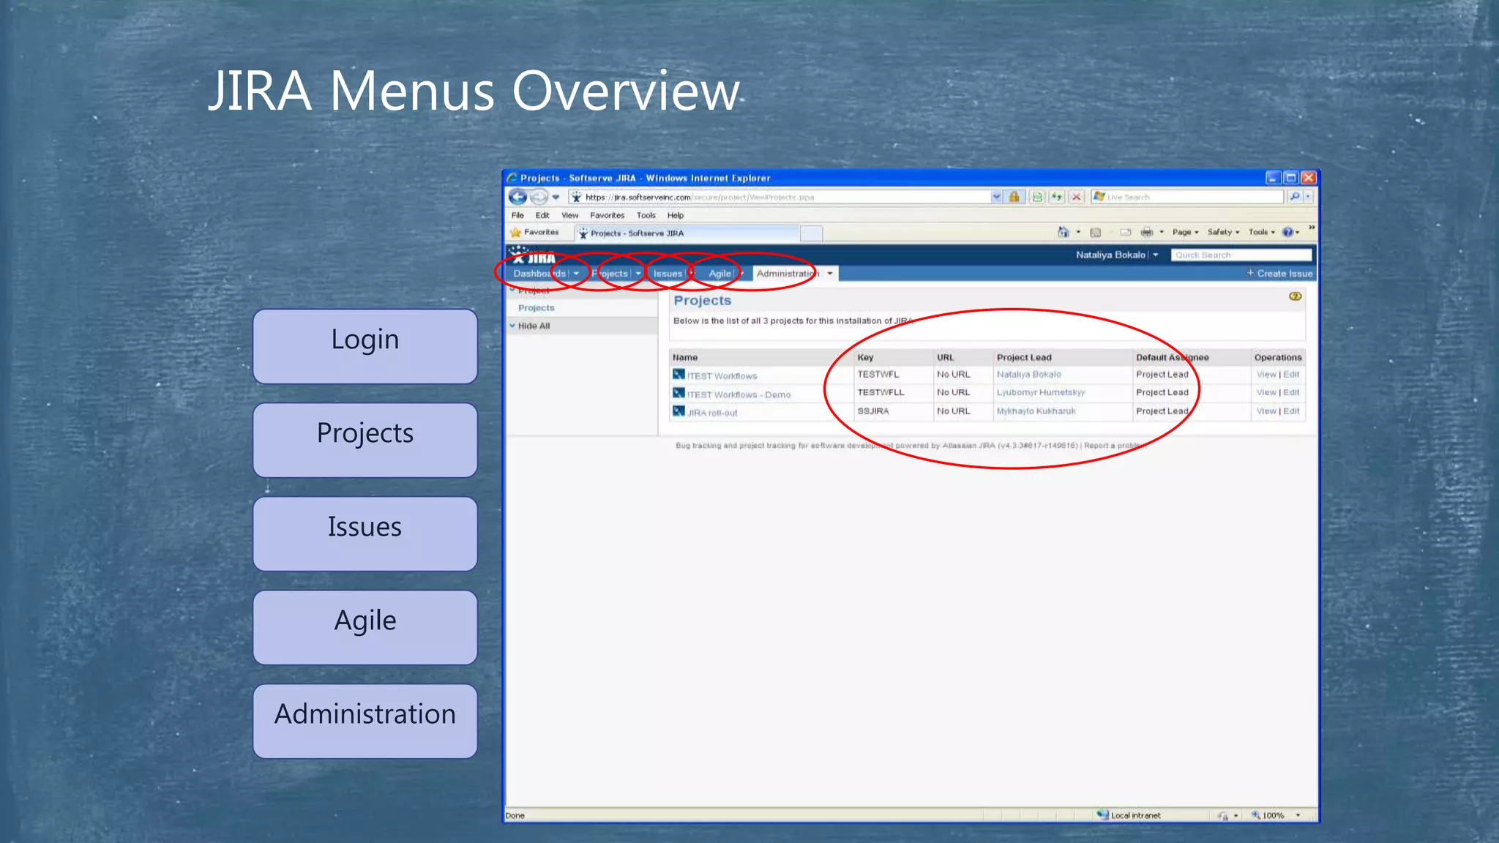Viewport: 1499px width, 843px height.
Task: Open the Tools menu in menu bar
Action: [646, 215]
